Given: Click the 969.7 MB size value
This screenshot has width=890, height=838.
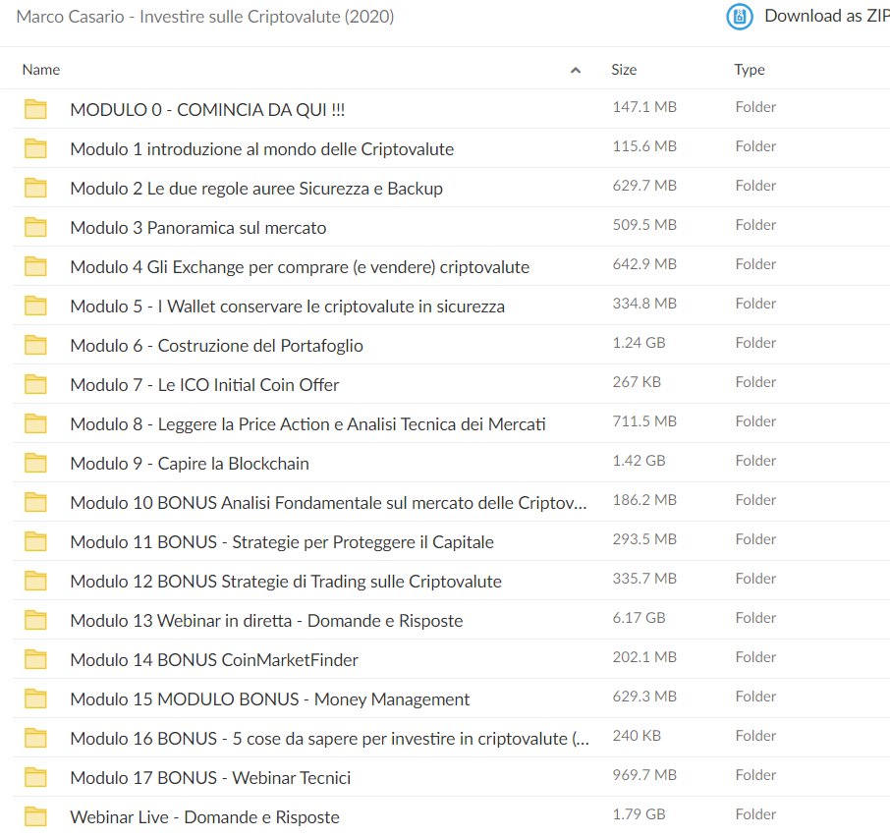Looking at the screenshot, I should point(644,774).
